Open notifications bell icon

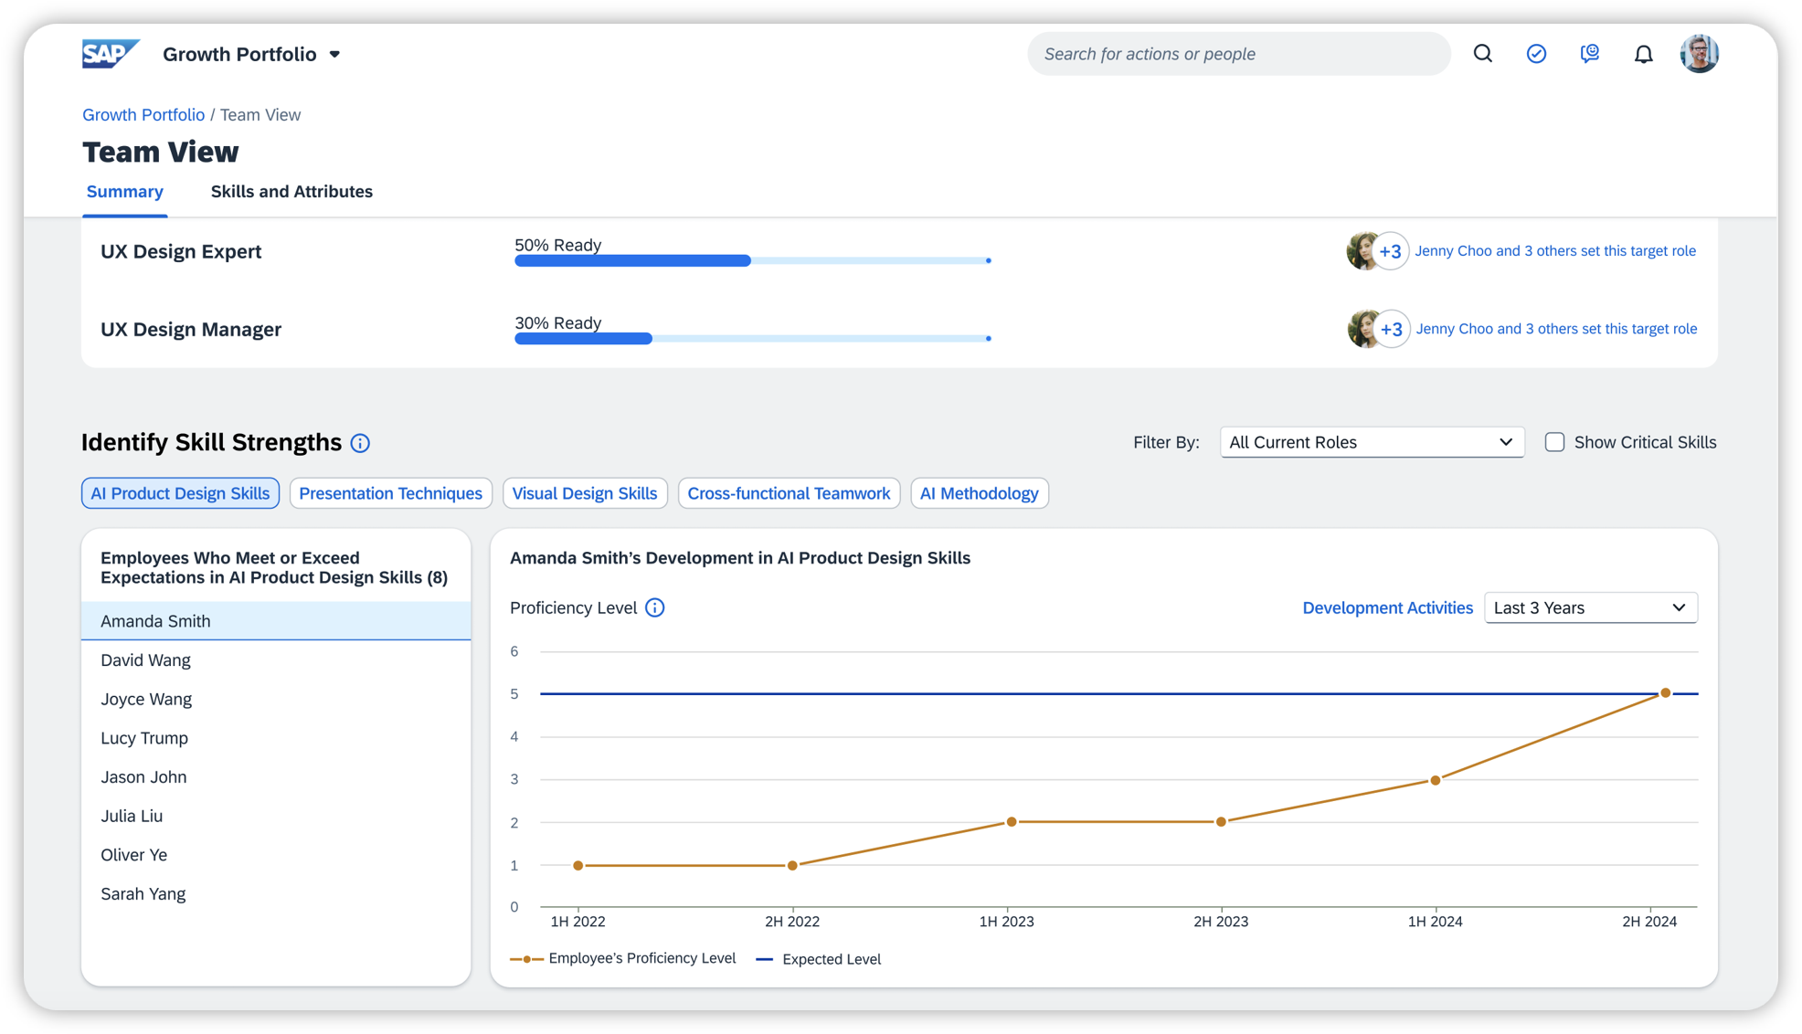tap(1643, 55)
